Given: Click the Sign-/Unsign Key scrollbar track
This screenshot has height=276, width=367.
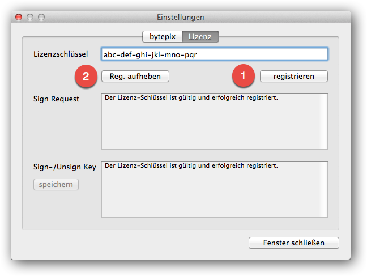Looking at the screenshot, I should click(323, 189).
